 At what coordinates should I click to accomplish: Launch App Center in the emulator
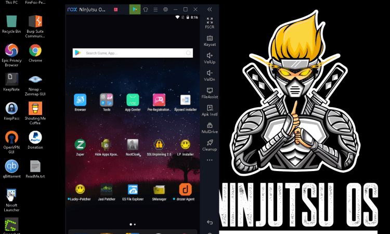pos(133,100)
